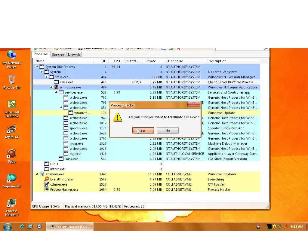Collapse svchost.exe PID 836 node

point(61,107)
